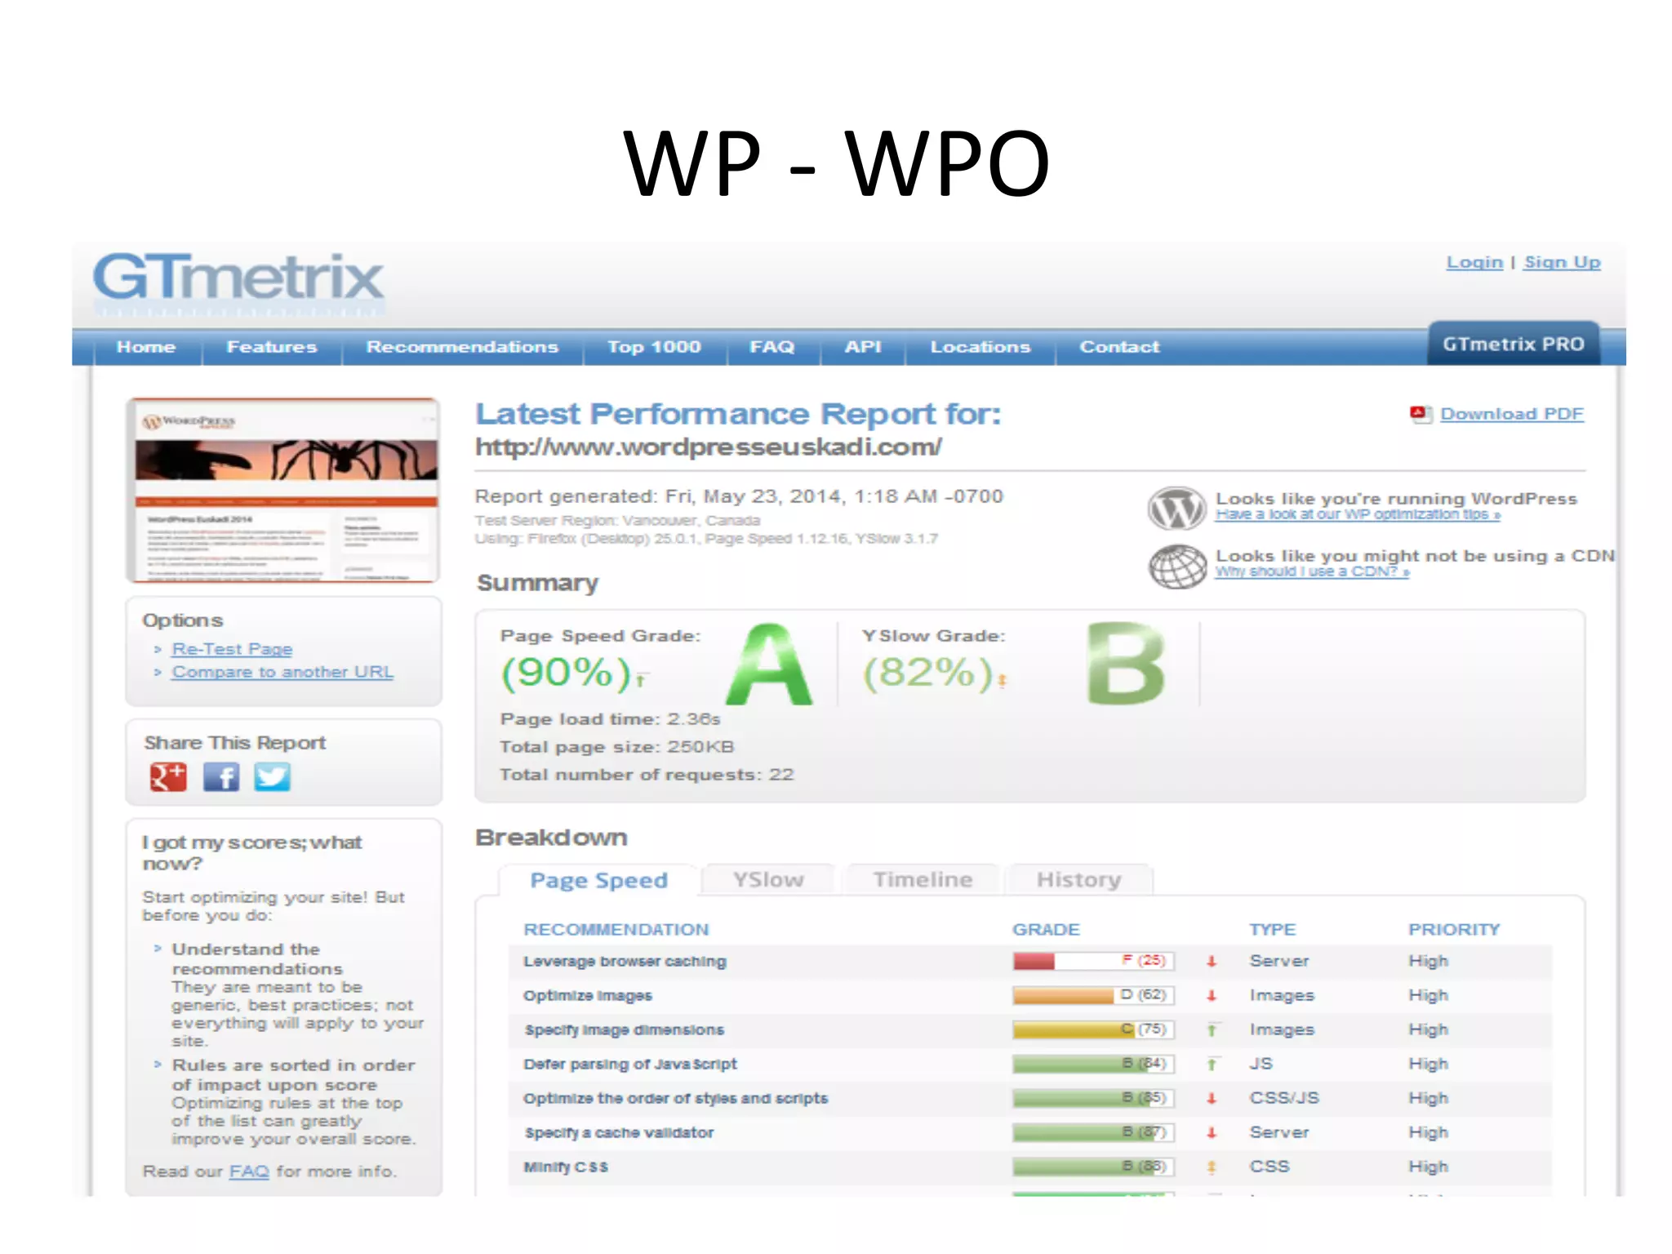1672x1254 pixels.
Task: Click the B (87) grade bar
Action: [1093, 1132]
